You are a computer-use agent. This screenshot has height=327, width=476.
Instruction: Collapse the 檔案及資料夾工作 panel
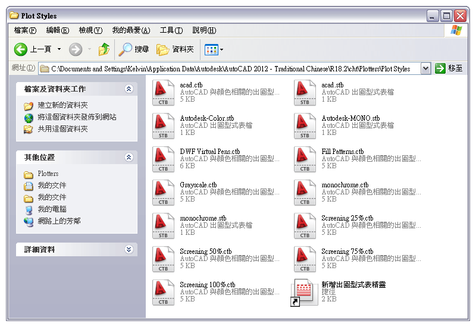pos(129,89)
